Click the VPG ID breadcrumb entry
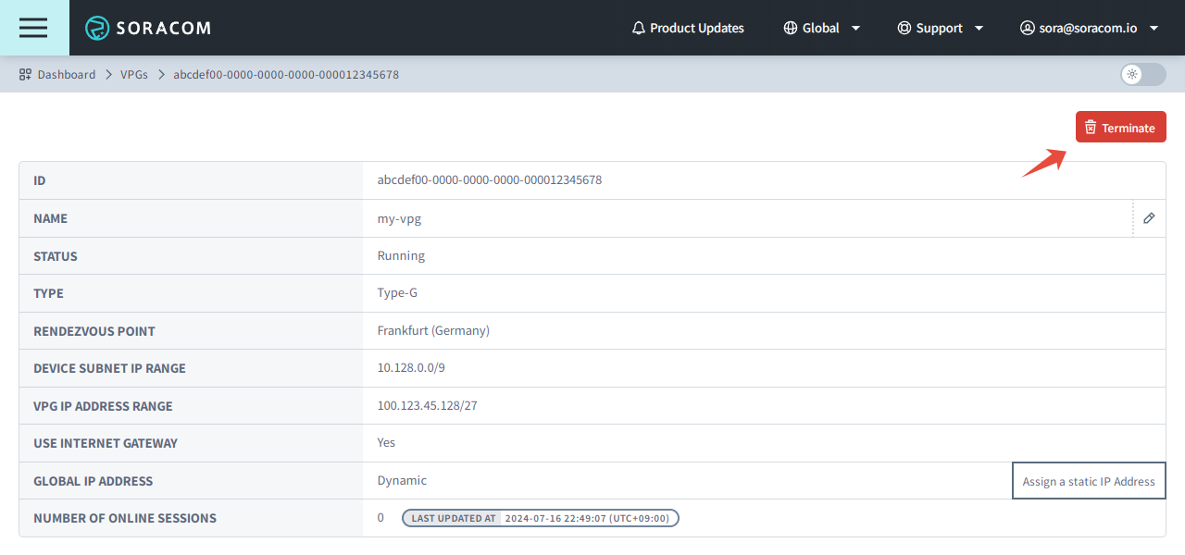Viewport: 1185px width, 555px height. (286, 74)
